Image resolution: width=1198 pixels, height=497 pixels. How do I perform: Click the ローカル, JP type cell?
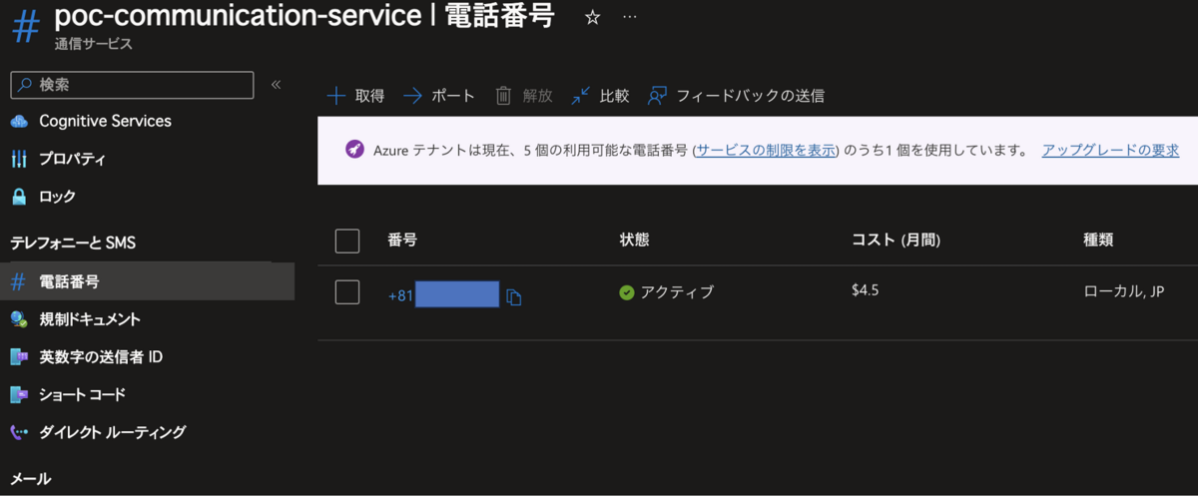point(1124,292)
